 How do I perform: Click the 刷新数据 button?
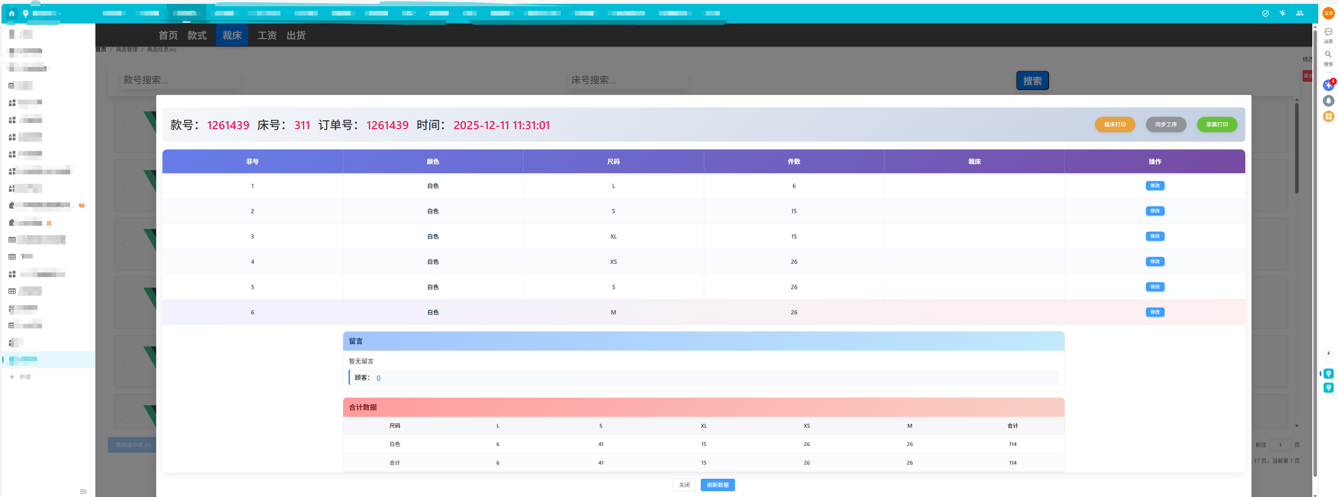point(717,485)
